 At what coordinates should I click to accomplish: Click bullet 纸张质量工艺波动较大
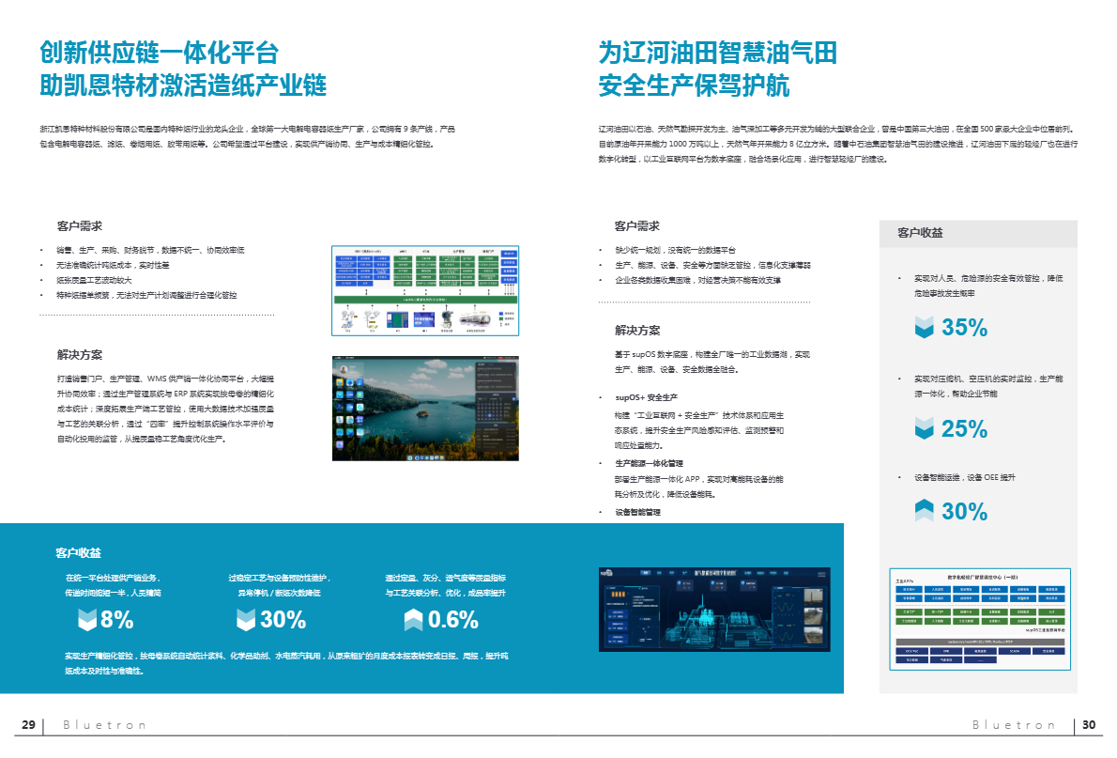94,280
